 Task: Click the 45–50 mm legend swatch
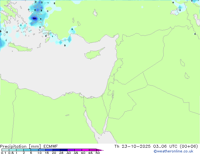pyautogui.click(x=93, y=150)
